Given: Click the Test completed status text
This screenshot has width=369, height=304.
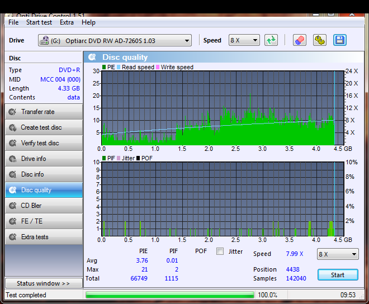Looking at the screenshot, I should [x=26, y=295].
